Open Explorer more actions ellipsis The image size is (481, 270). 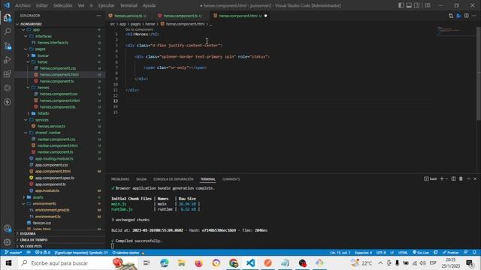click(x=98, y=16)
